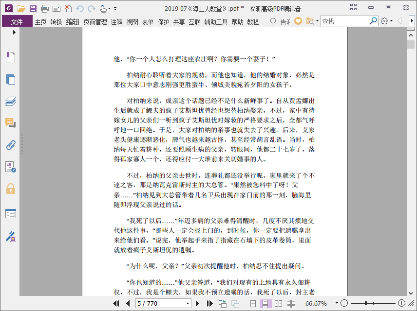
Task: Go to the first page
Action: tap(116, 303)
